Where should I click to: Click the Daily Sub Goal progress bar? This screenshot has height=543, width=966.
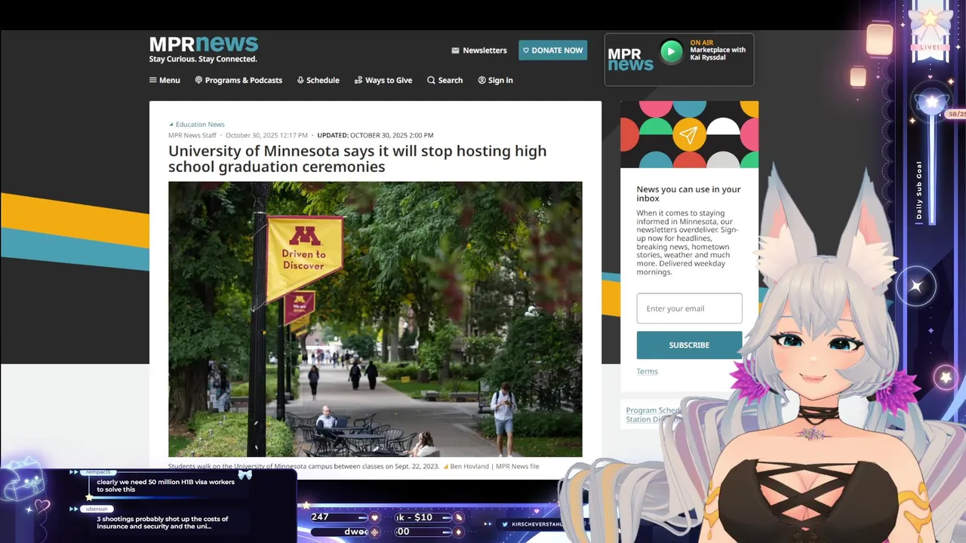932,170
